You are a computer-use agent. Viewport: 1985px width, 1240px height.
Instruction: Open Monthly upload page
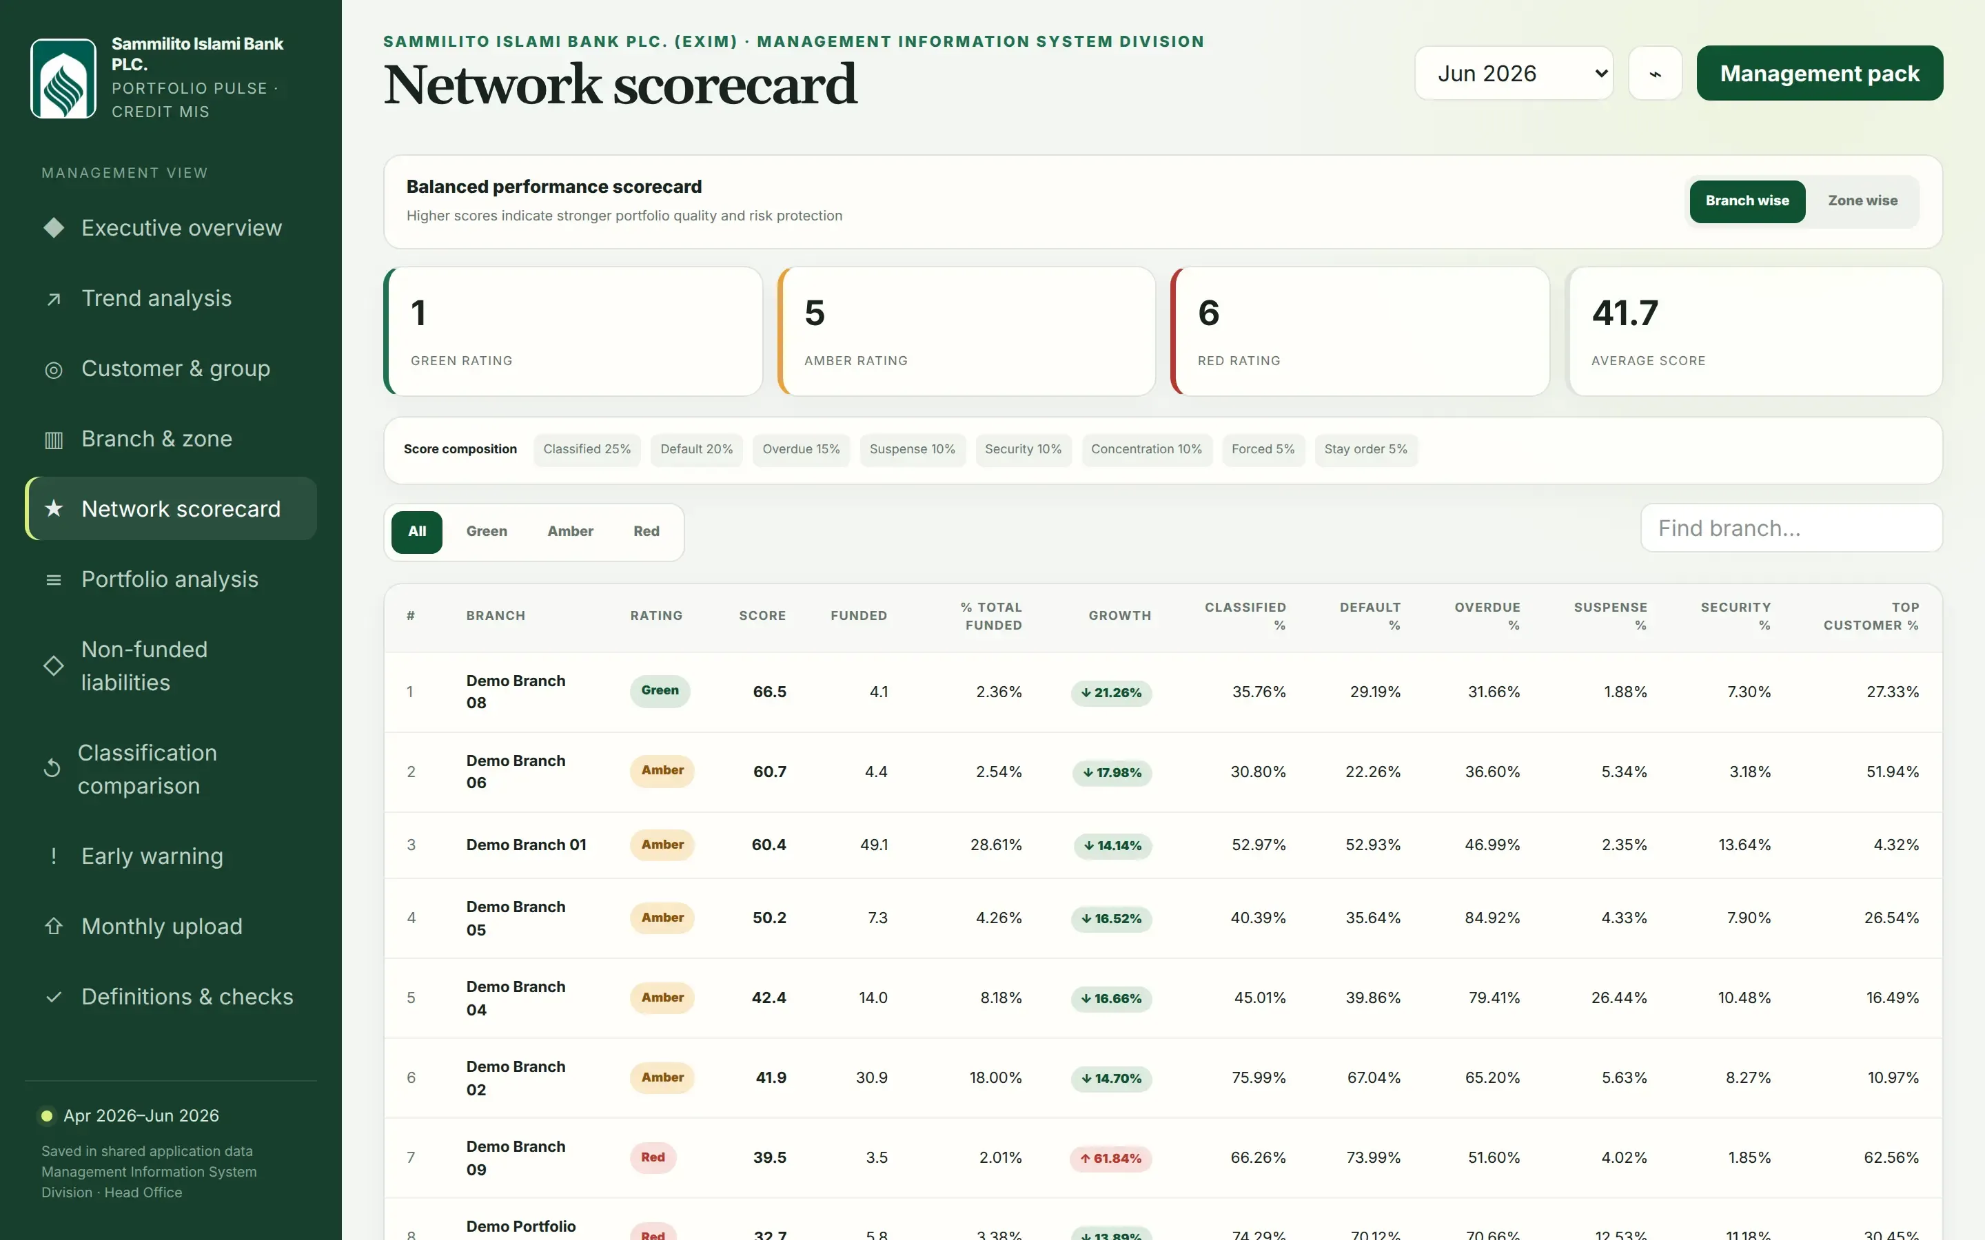click(x=171, y=927)
